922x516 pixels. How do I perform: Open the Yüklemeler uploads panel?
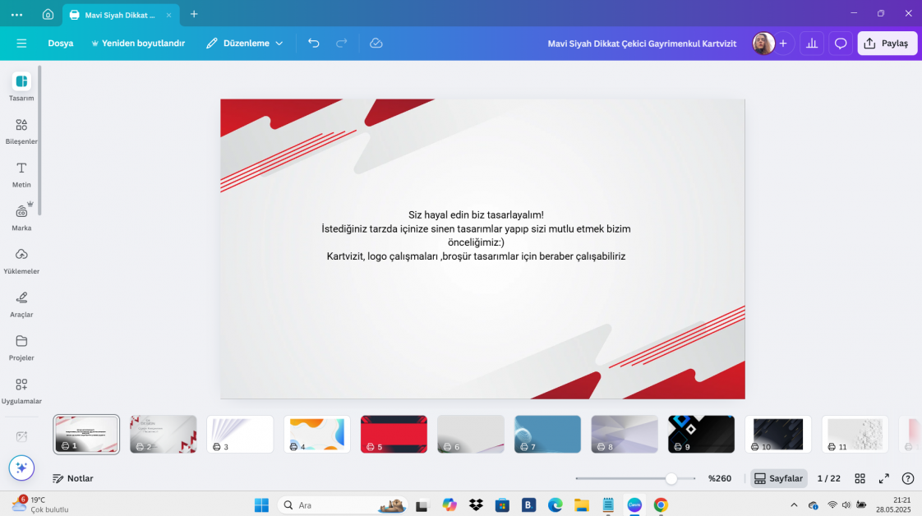(x=21, y=259)
